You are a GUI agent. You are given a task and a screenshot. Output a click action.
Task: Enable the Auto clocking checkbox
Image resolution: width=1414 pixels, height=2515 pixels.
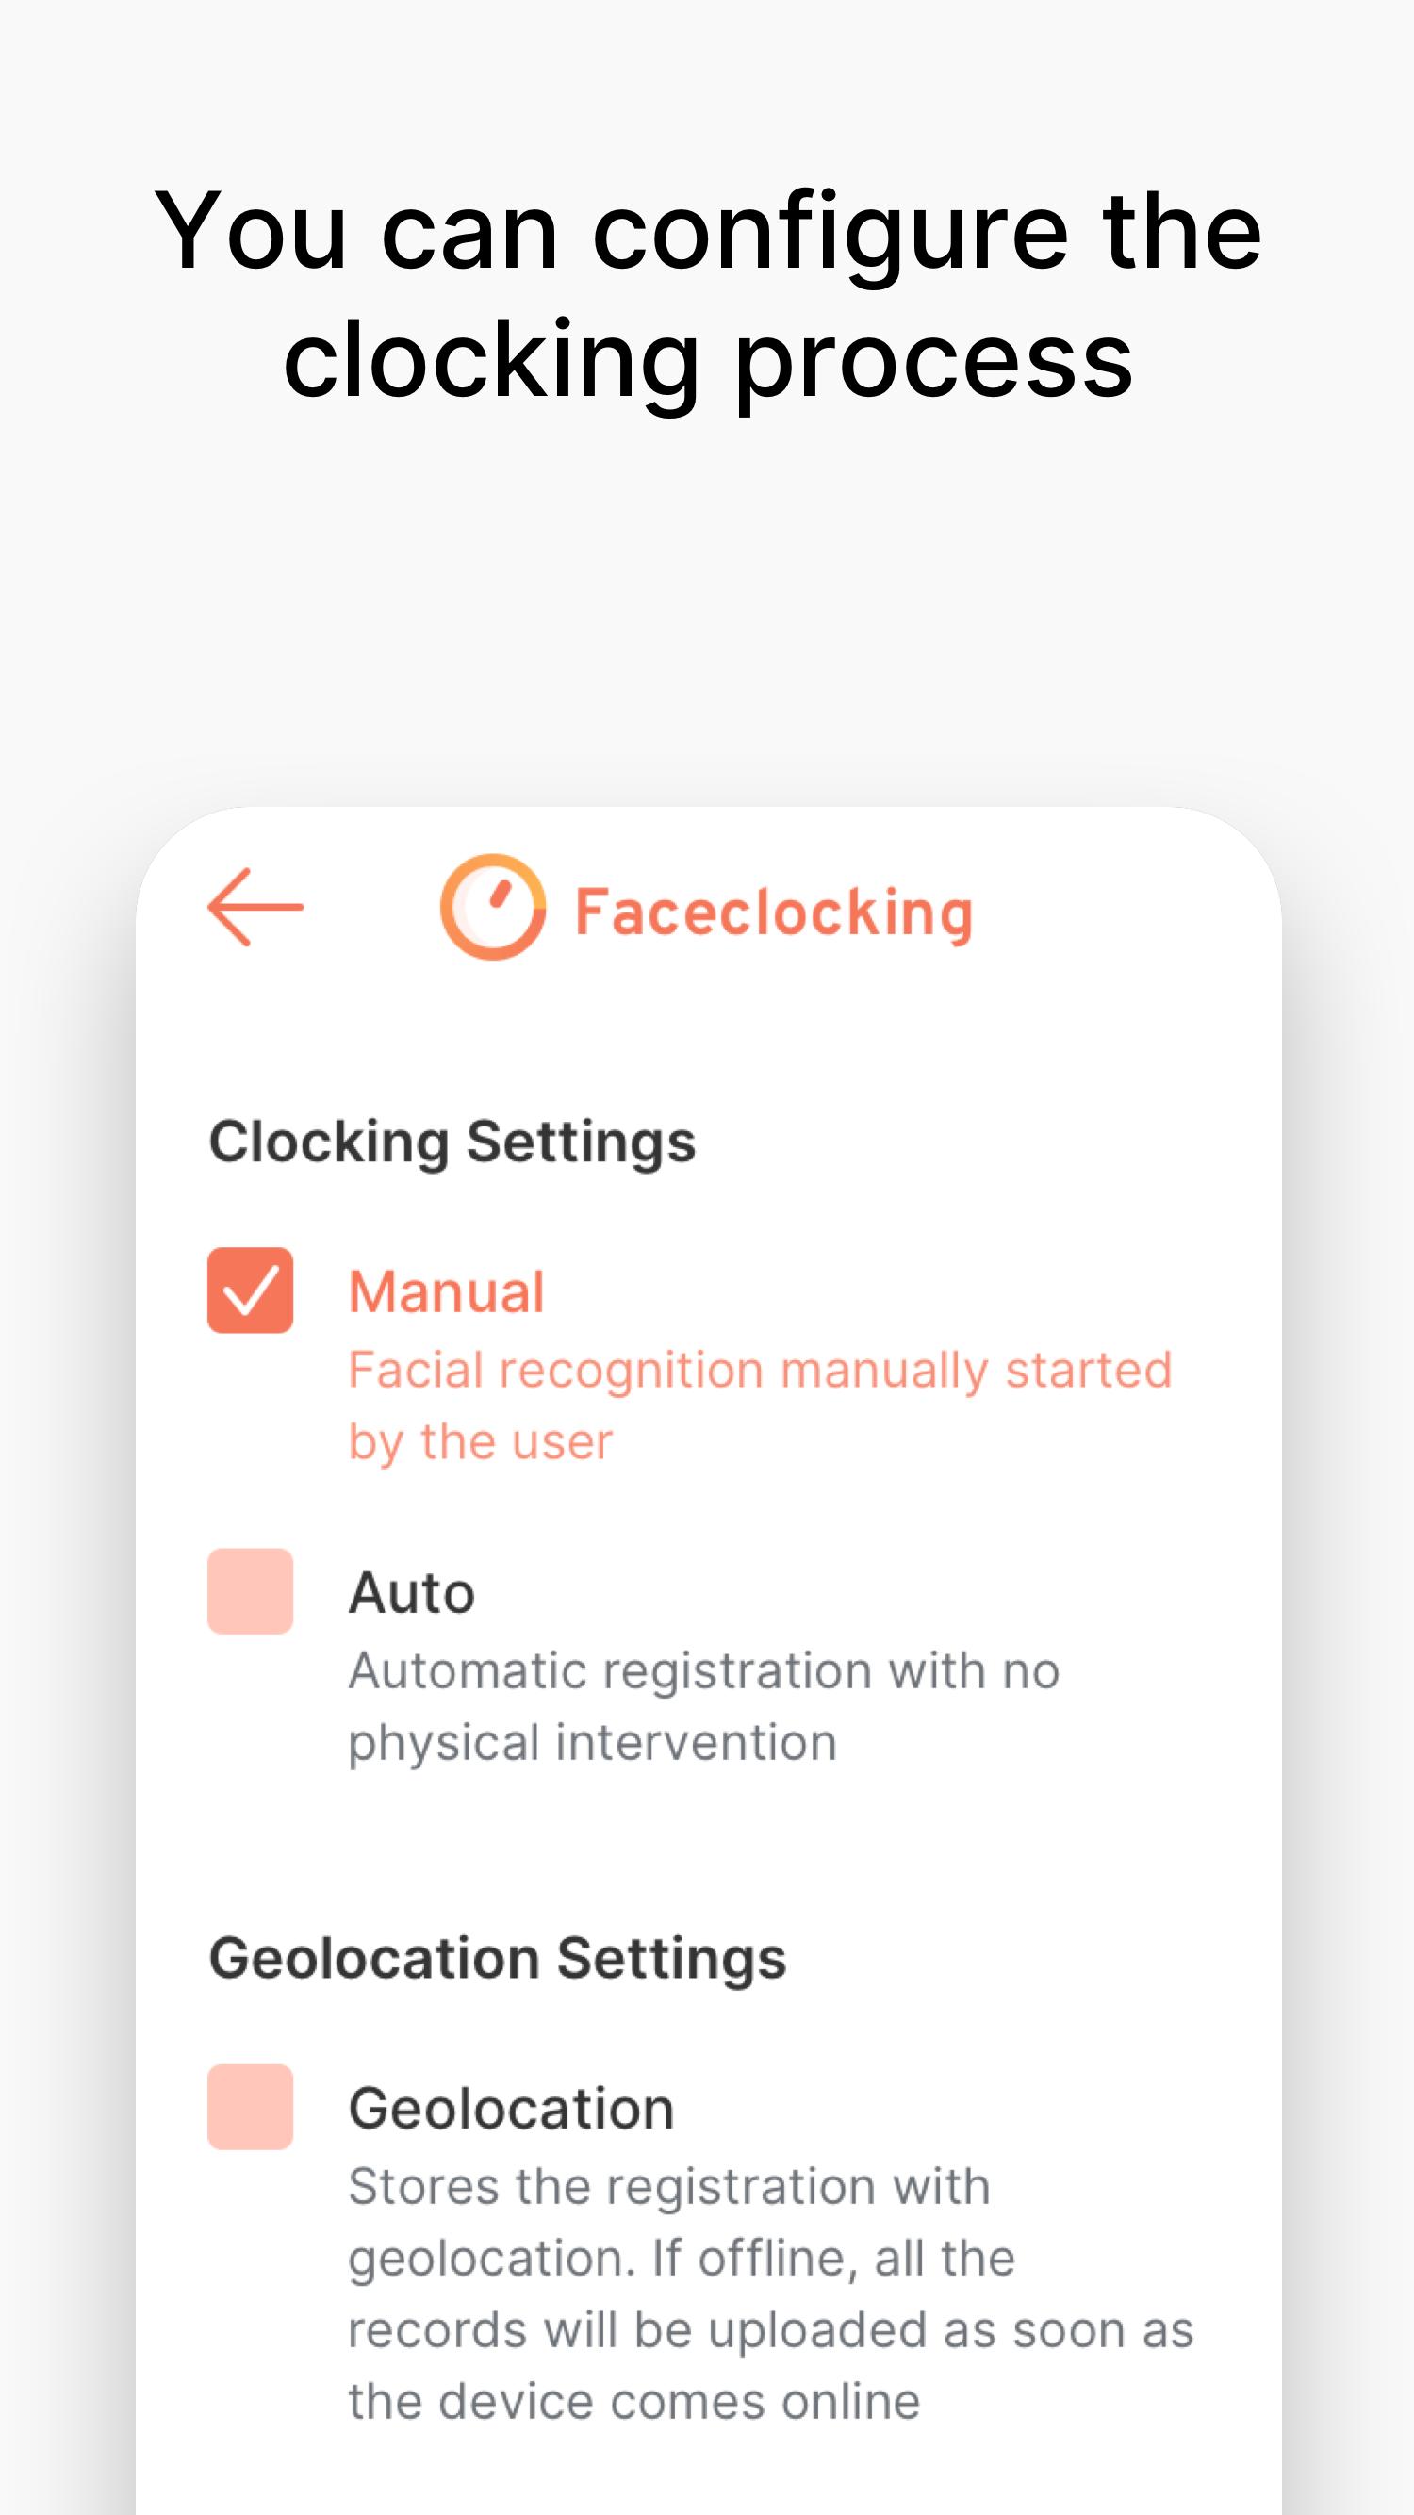coord(250,1590)
